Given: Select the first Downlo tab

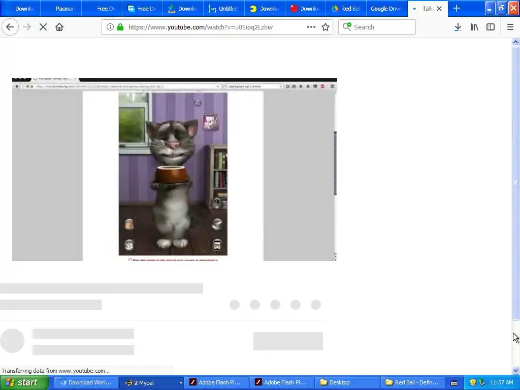Looking at the screenshot, I should tap(20, 9).
